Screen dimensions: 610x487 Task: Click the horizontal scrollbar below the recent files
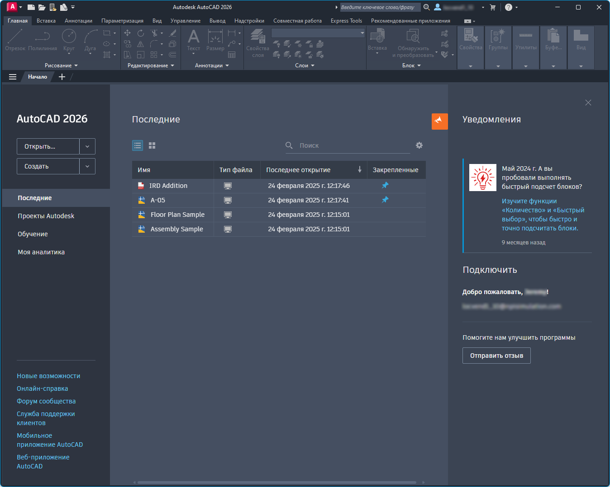(276, 482)
